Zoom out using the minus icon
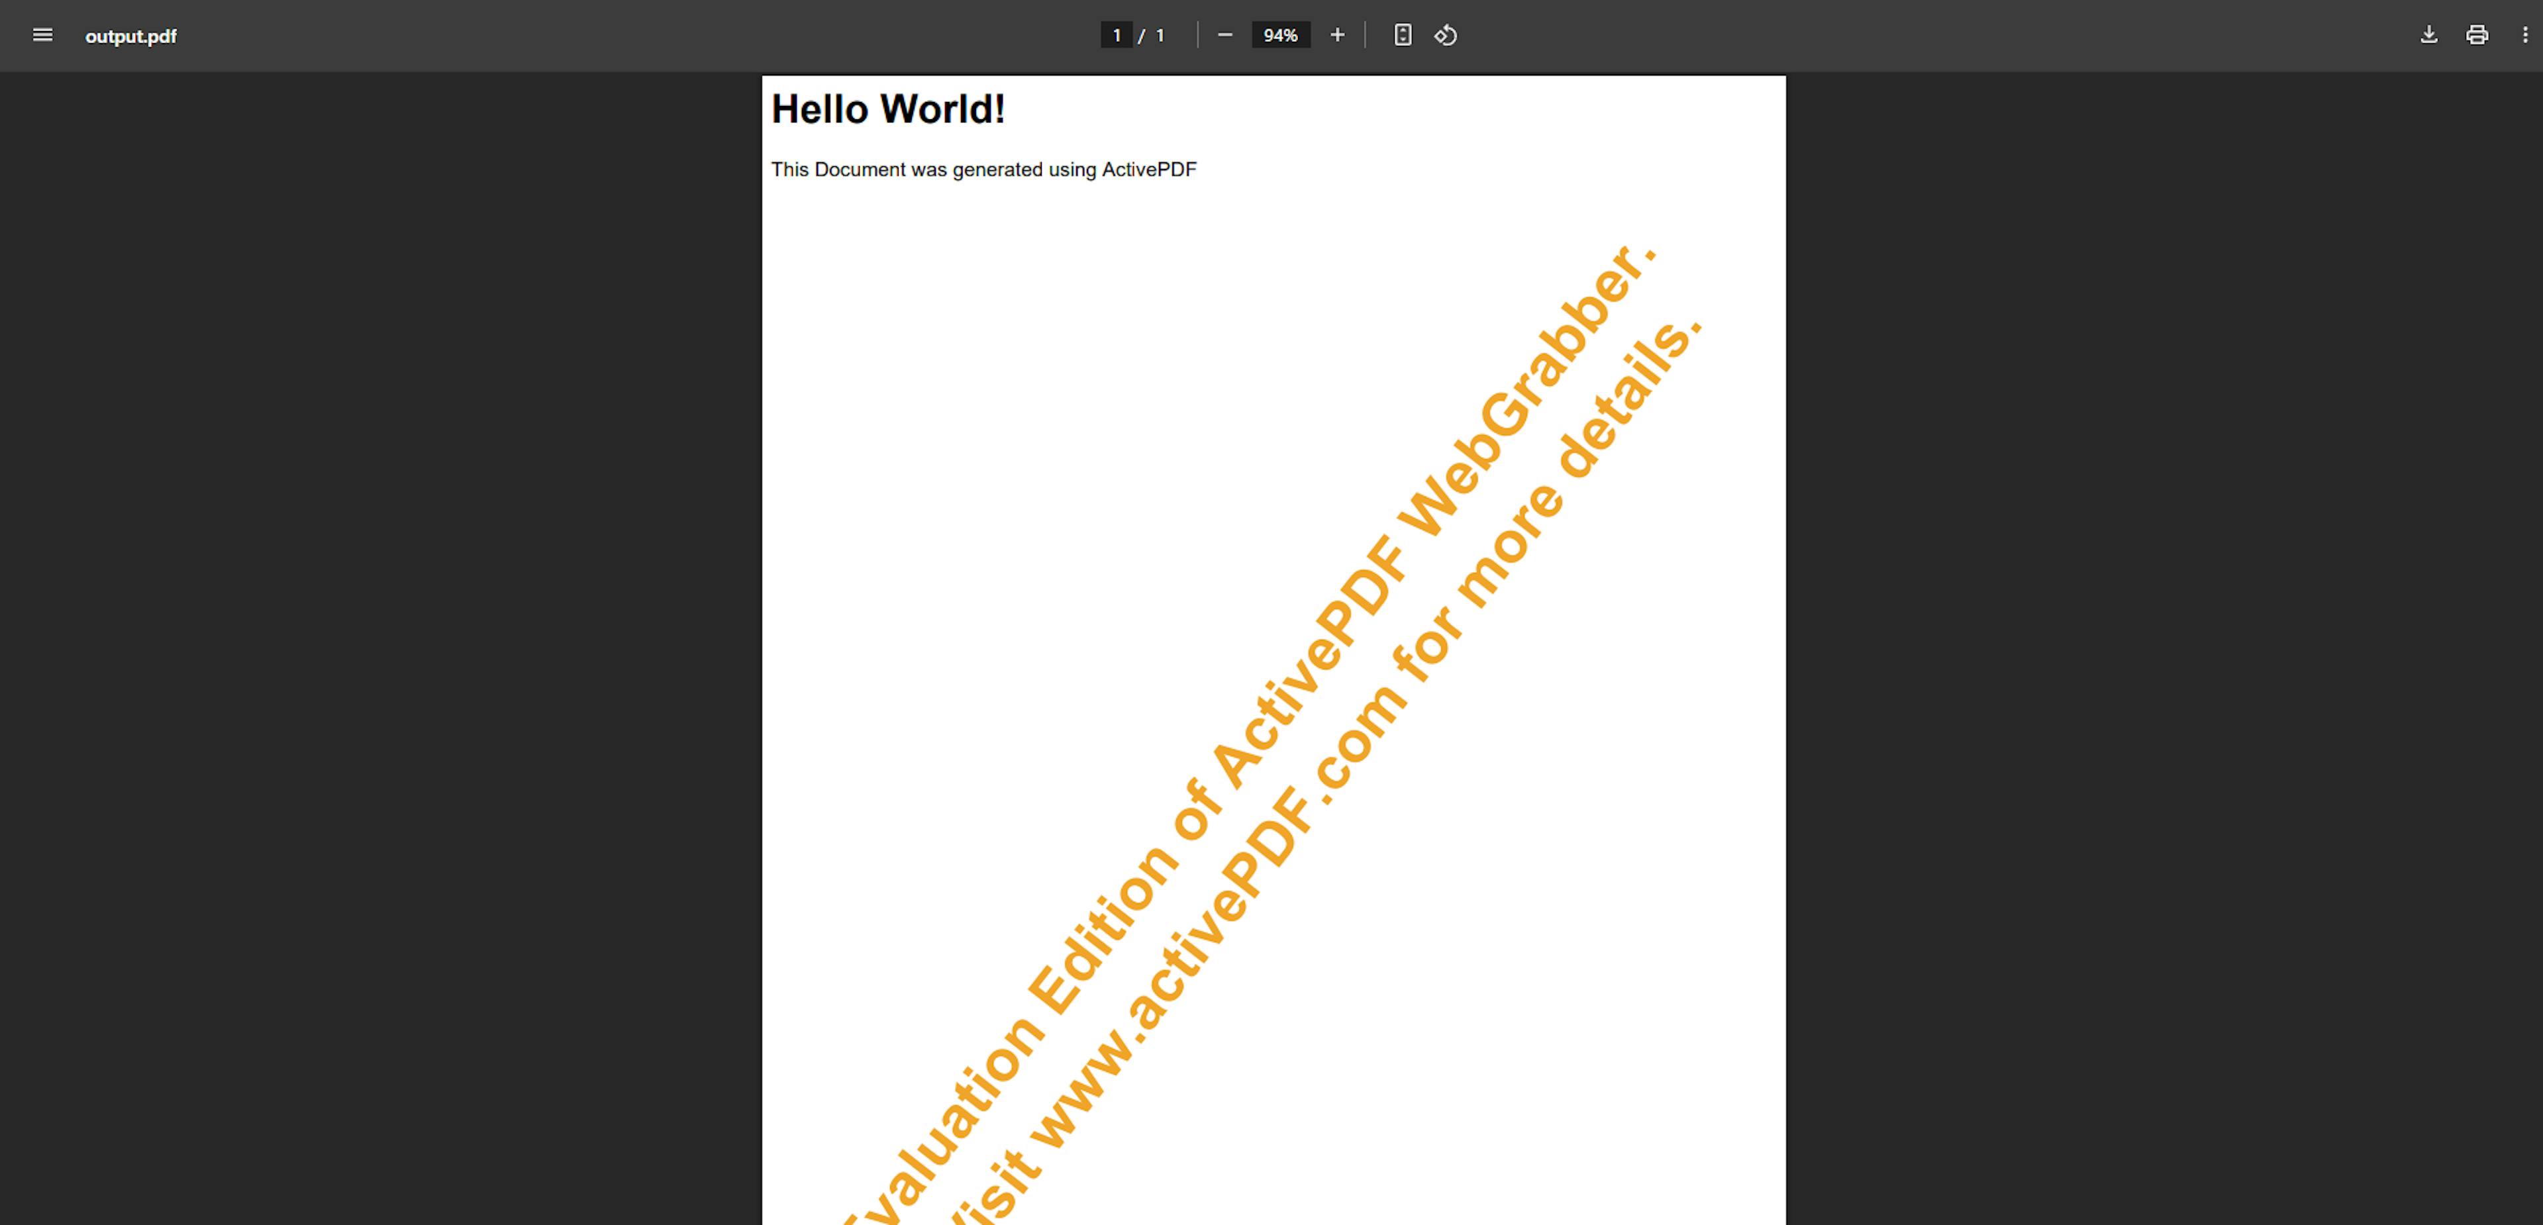The height and width of the screenshot is (1225, 2543). click(1225, 36)
